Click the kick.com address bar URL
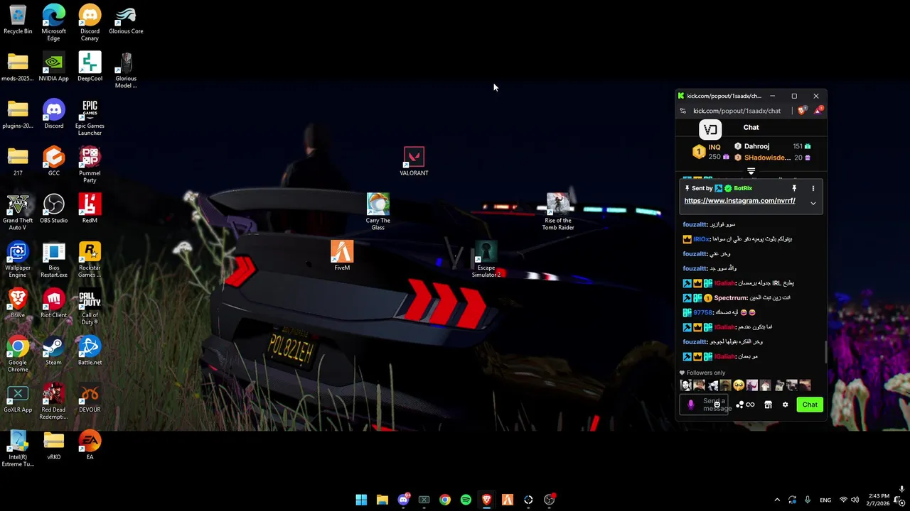Screen dimensions: 910x511 (737, 111)
